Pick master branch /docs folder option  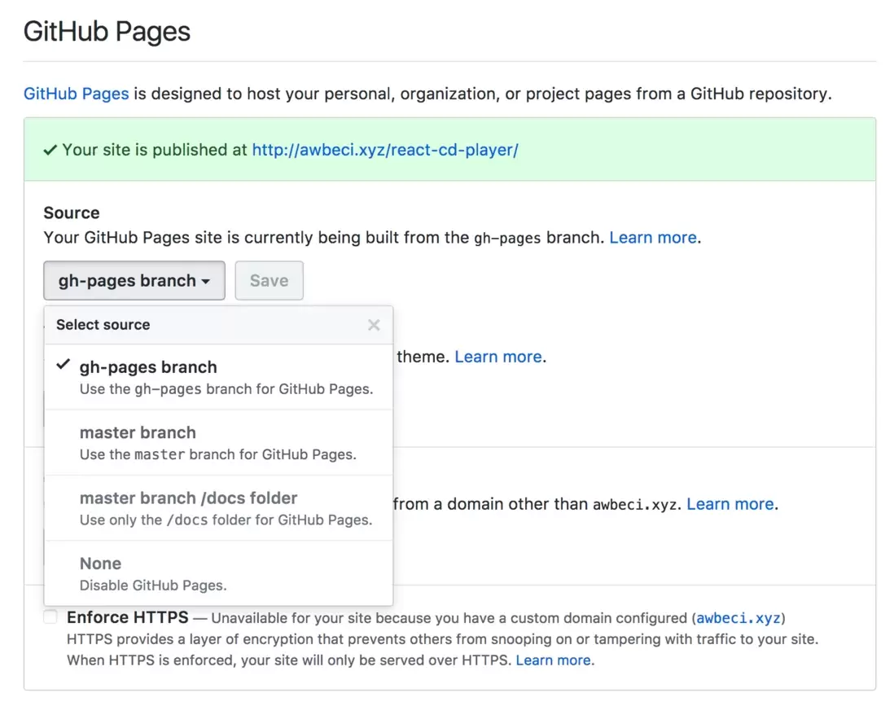(x=218, y=508)
